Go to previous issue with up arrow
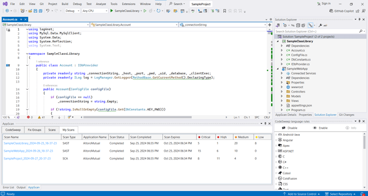Viewport: 368px width, 196px height. click(x=52, y=117)
